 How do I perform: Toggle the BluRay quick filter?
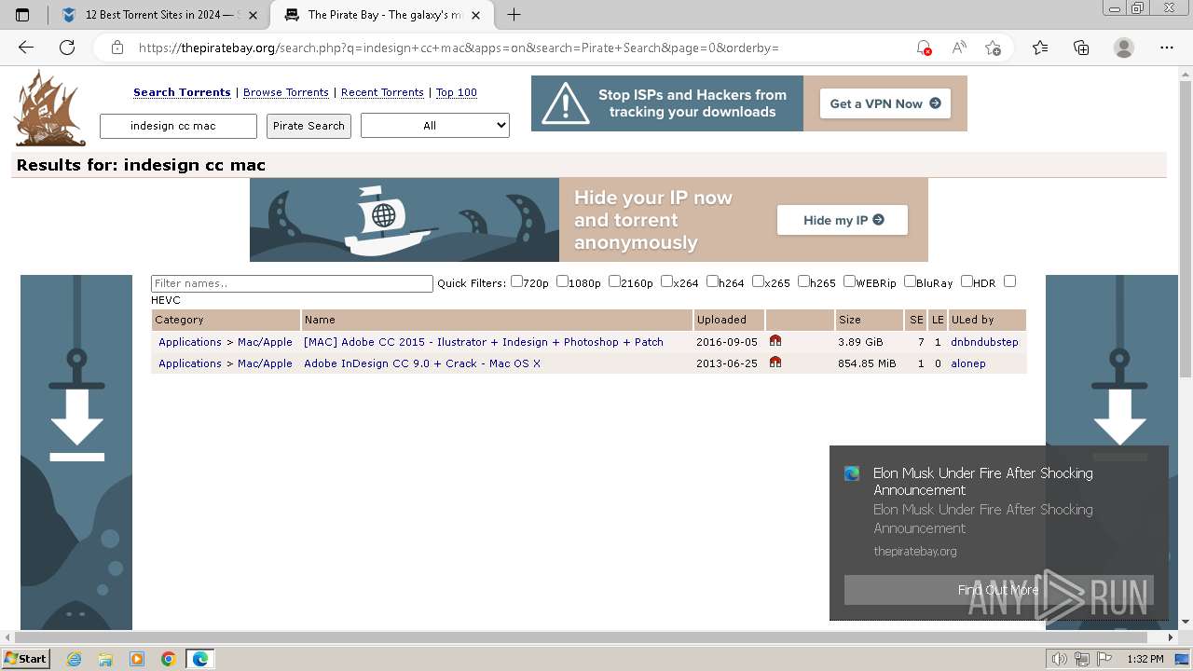[910, 281]
